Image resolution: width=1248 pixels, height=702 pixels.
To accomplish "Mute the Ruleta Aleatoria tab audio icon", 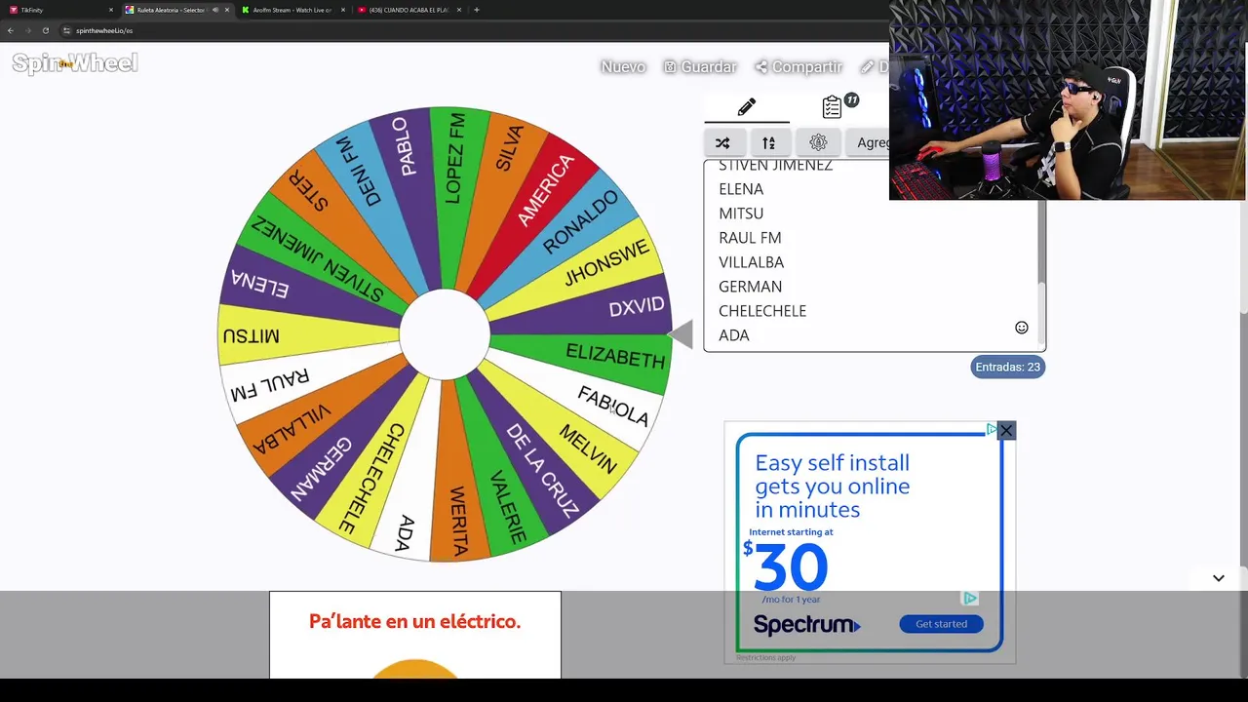I will point(214,10).
